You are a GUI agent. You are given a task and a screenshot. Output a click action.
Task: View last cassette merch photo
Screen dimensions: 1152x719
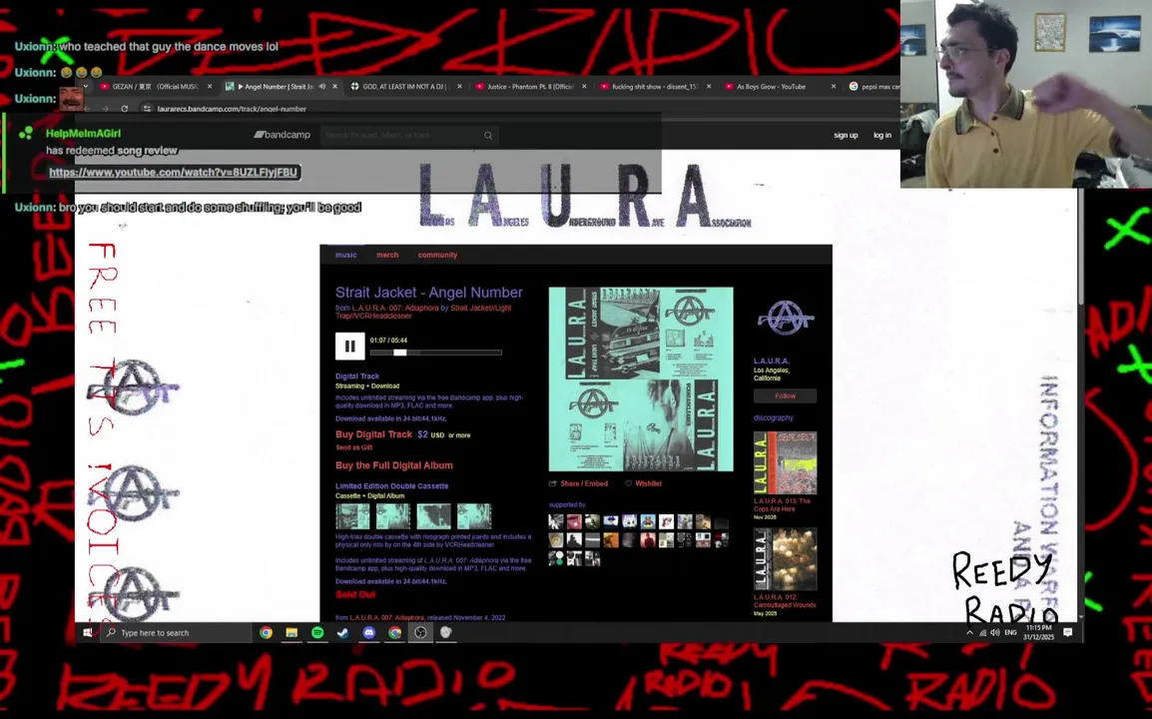tap(474, 516)
